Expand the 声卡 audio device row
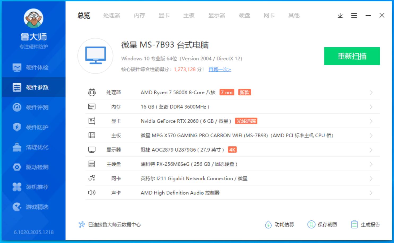The width and height of the screenshot is (394, 243). 371,193
